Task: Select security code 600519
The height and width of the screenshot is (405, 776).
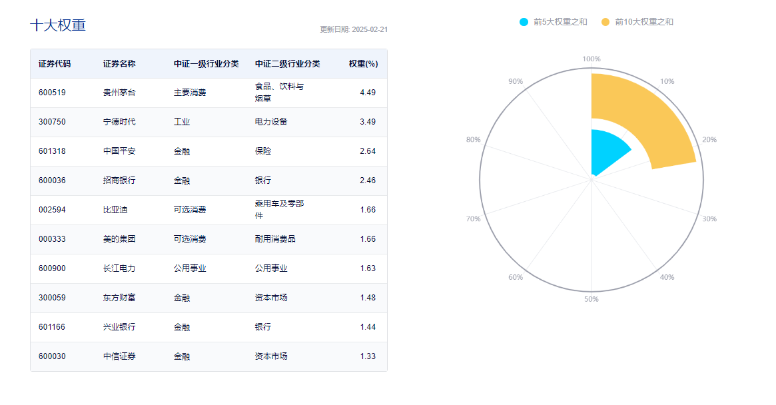Action: click(x=52, y=93)
